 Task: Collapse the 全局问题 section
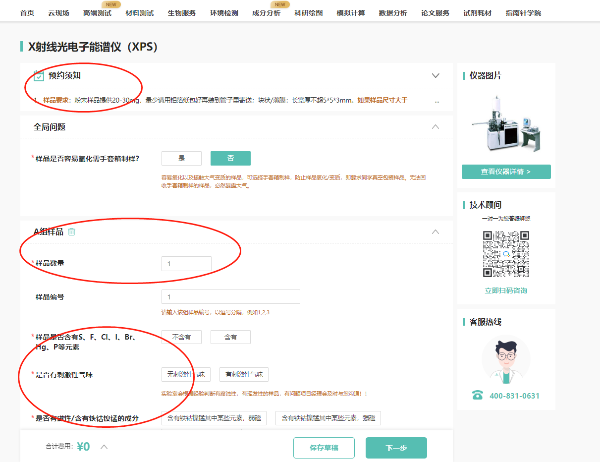pos(436,126)
